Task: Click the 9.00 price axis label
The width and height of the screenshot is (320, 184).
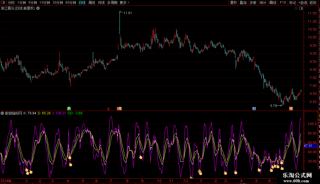Action: [x=313, y=54]
